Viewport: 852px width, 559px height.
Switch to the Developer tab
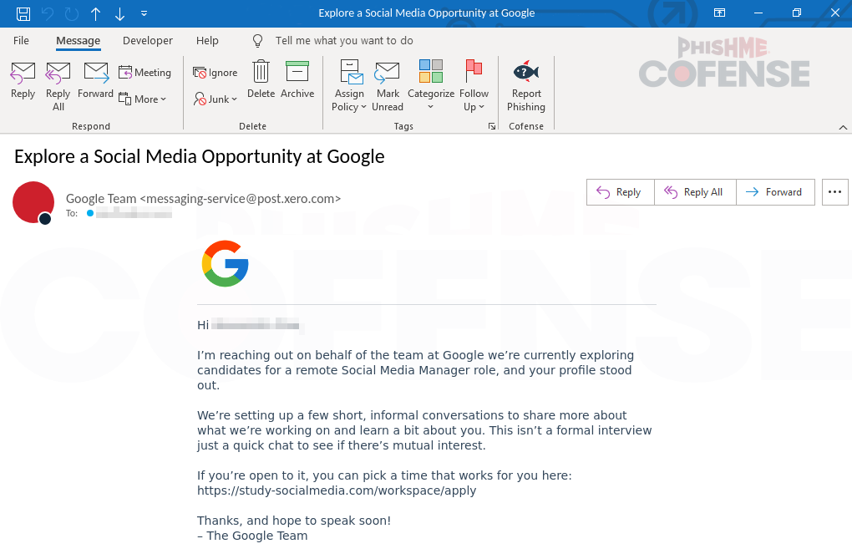click(147, 40)
